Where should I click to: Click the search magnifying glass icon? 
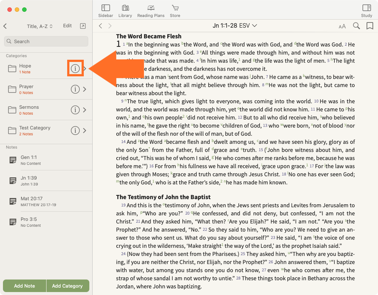tap(356, 26)
